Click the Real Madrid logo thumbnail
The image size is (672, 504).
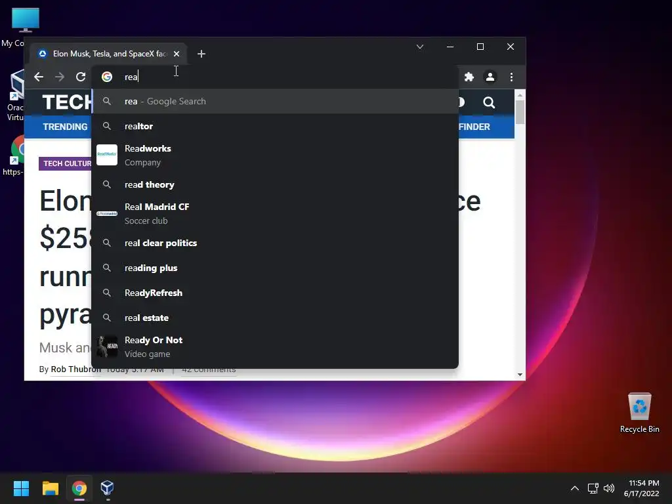click(x=107, y=213)
